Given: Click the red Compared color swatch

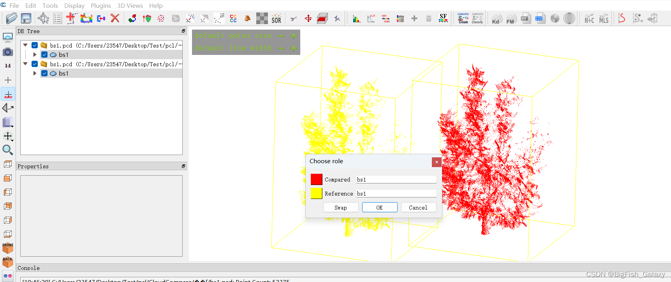Looking at the screenshot, I should [317, 179].
